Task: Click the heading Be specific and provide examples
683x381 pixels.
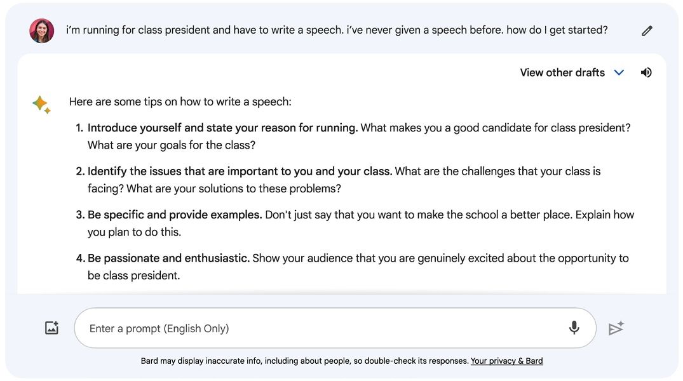Action: coord(175,215)
